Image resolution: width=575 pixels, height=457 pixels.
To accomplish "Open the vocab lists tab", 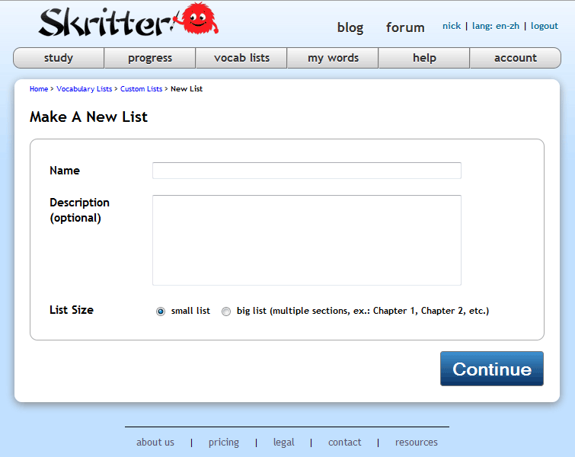I will point(241,58).
